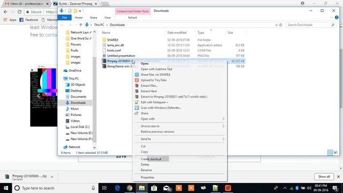
Task: Click Share in context menu
Action: pyautogui.click(x=144, y=113)
